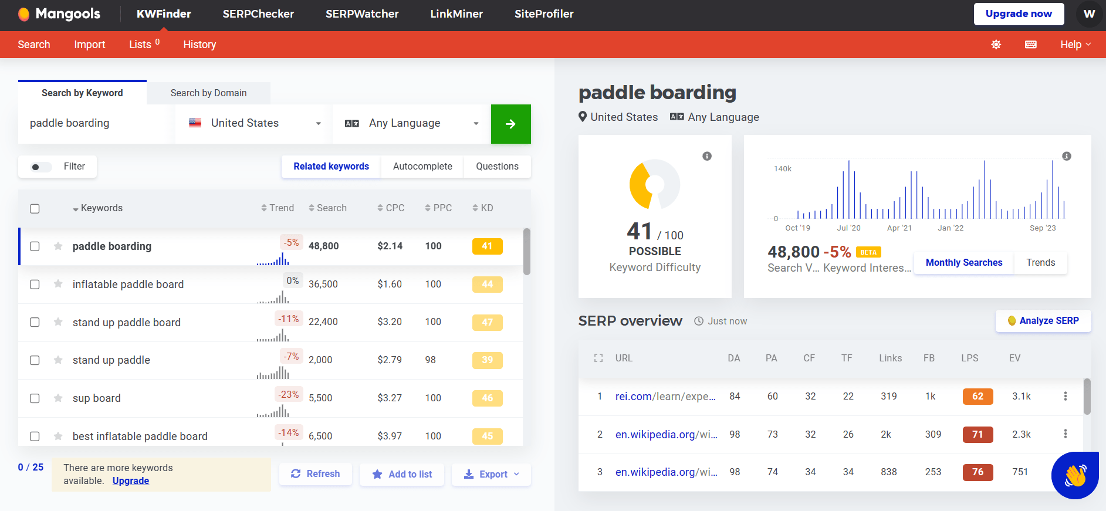Expand the Help menu

pos(1075,45)
